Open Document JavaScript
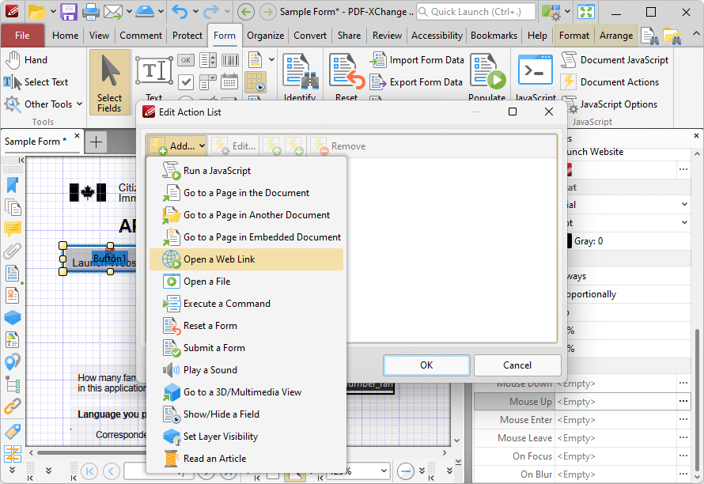This screenshot has width=704, height=484. [x=615, y=60]
